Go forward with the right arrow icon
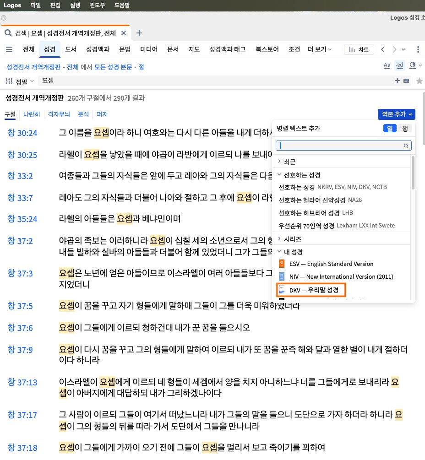Image resolution: width=425 pixels, height=460 pixels. pyautogui.click(x=394, y=49)
